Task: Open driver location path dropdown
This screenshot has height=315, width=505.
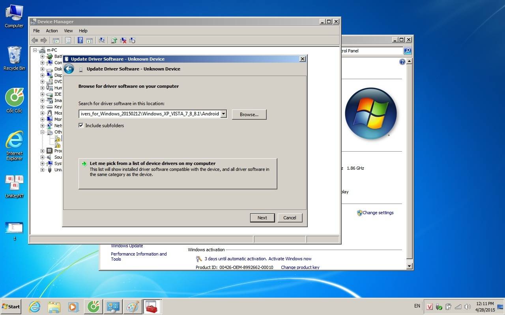Action: tap(224, 114)
